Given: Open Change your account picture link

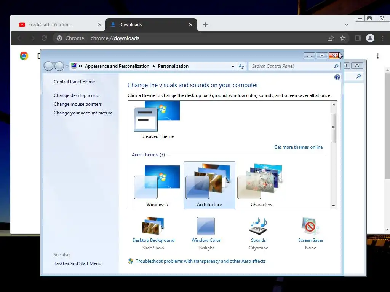Looking at the screenshot, I should (x=83, y=113).
